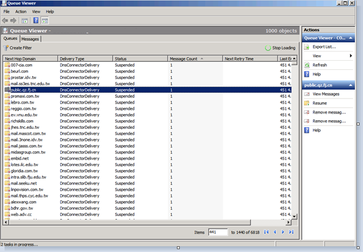Screen dimensions: 363x252
Task: Click View Messages in the Actions pane
Action: click(326, 94)
